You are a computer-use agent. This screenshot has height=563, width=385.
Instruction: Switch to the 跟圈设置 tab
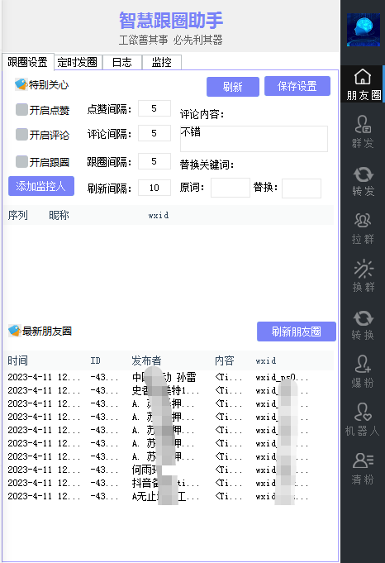27,62
